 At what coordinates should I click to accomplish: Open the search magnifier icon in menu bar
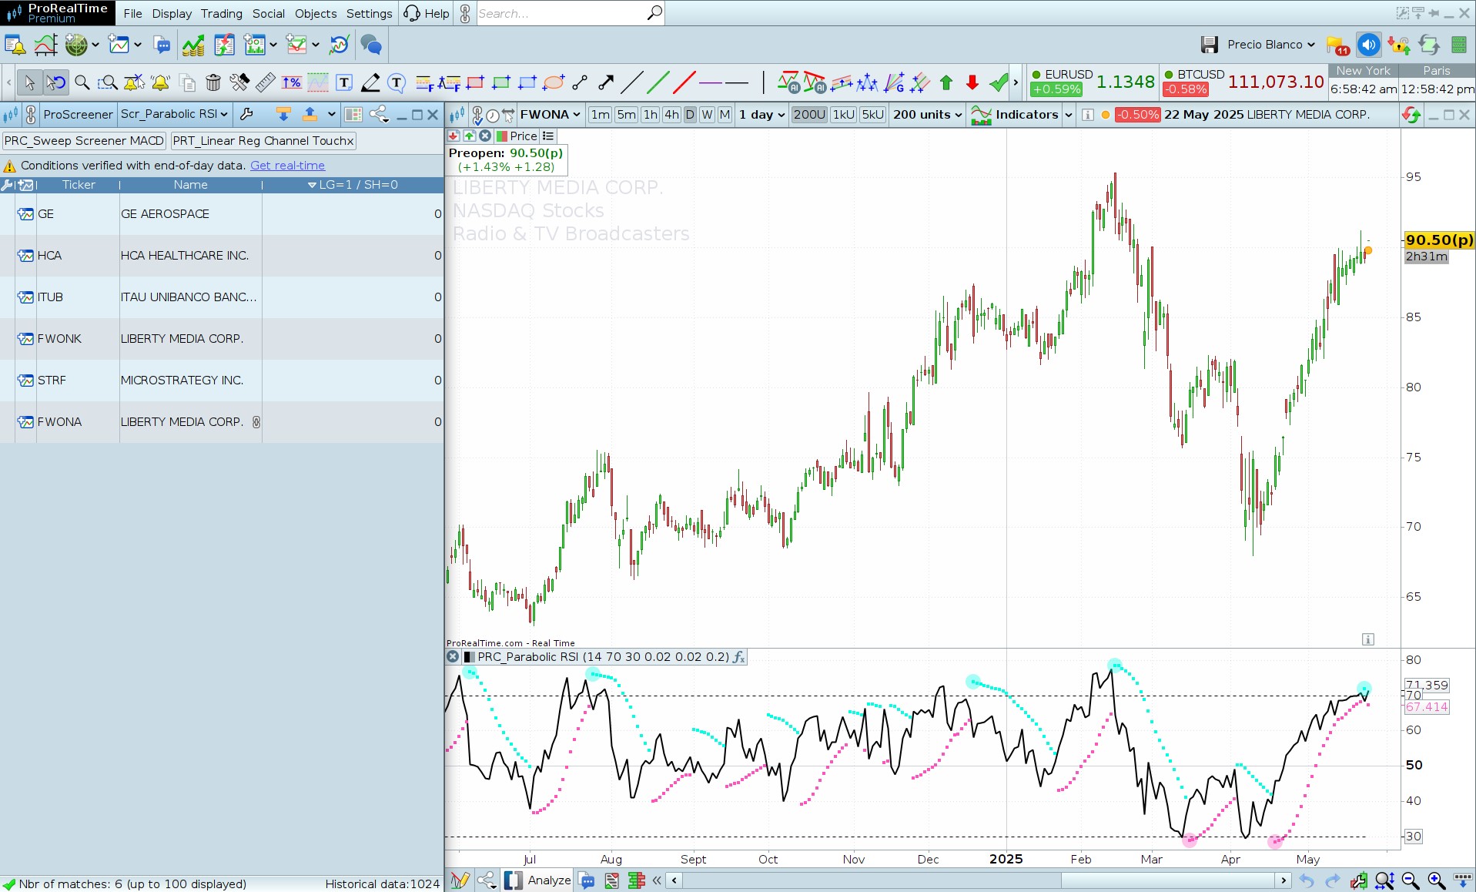(654, 13)
